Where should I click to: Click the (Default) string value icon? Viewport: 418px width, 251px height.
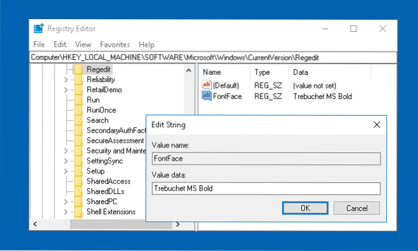206,85
